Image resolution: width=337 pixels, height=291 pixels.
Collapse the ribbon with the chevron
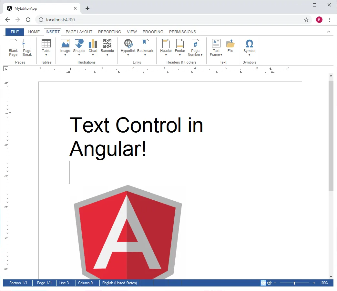(328, 32)
